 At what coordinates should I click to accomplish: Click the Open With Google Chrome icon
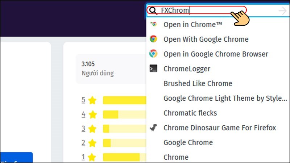click(153, 39)
